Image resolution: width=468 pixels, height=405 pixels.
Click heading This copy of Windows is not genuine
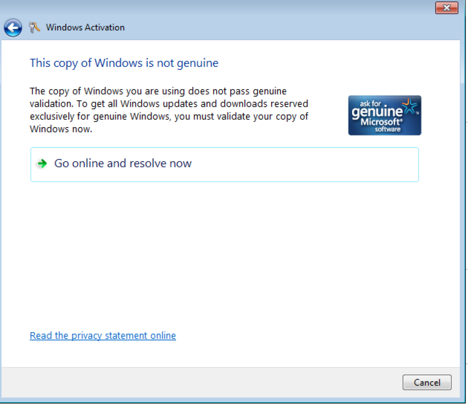(124, 63)
